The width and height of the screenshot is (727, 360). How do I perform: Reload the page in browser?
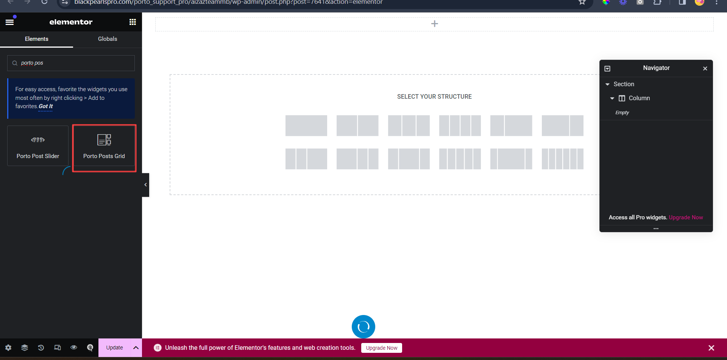pyautogui.click(x=44, y=2)
